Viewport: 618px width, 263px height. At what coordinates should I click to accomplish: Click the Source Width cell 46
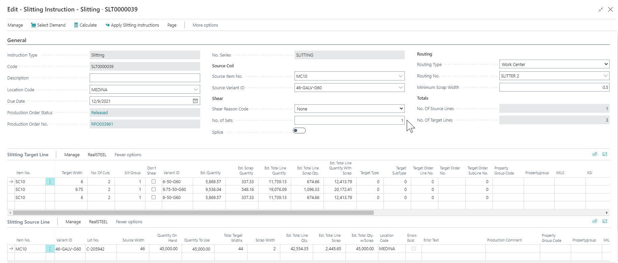click(x=133, y=249)
